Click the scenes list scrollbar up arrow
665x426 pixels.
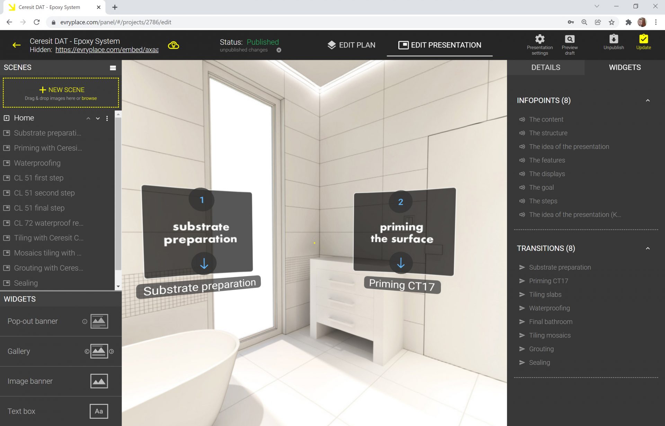[118, 114]
